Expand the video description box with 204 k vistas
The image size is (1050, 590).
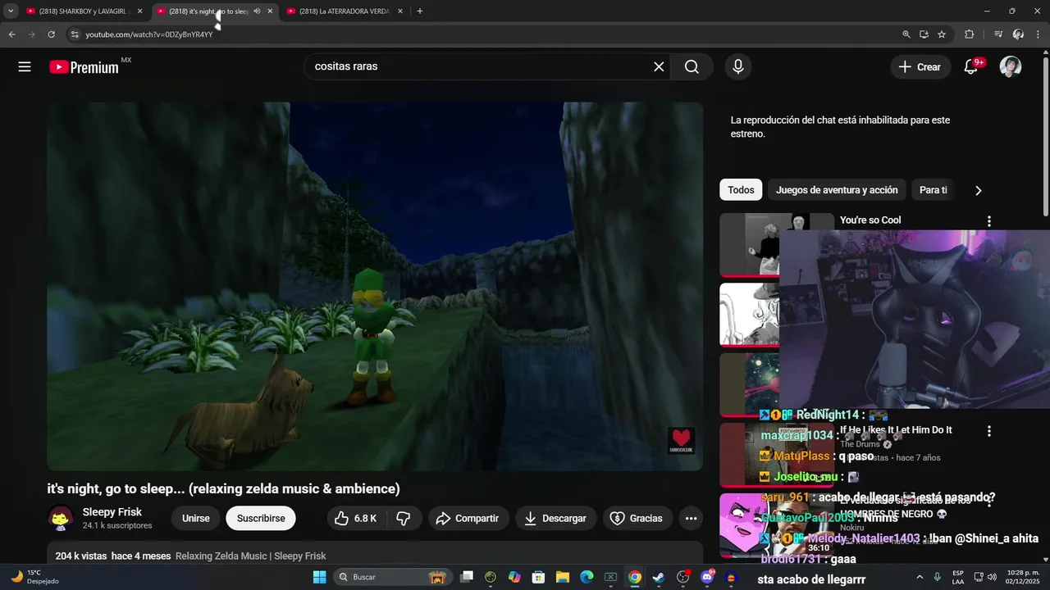coord(375,552)
